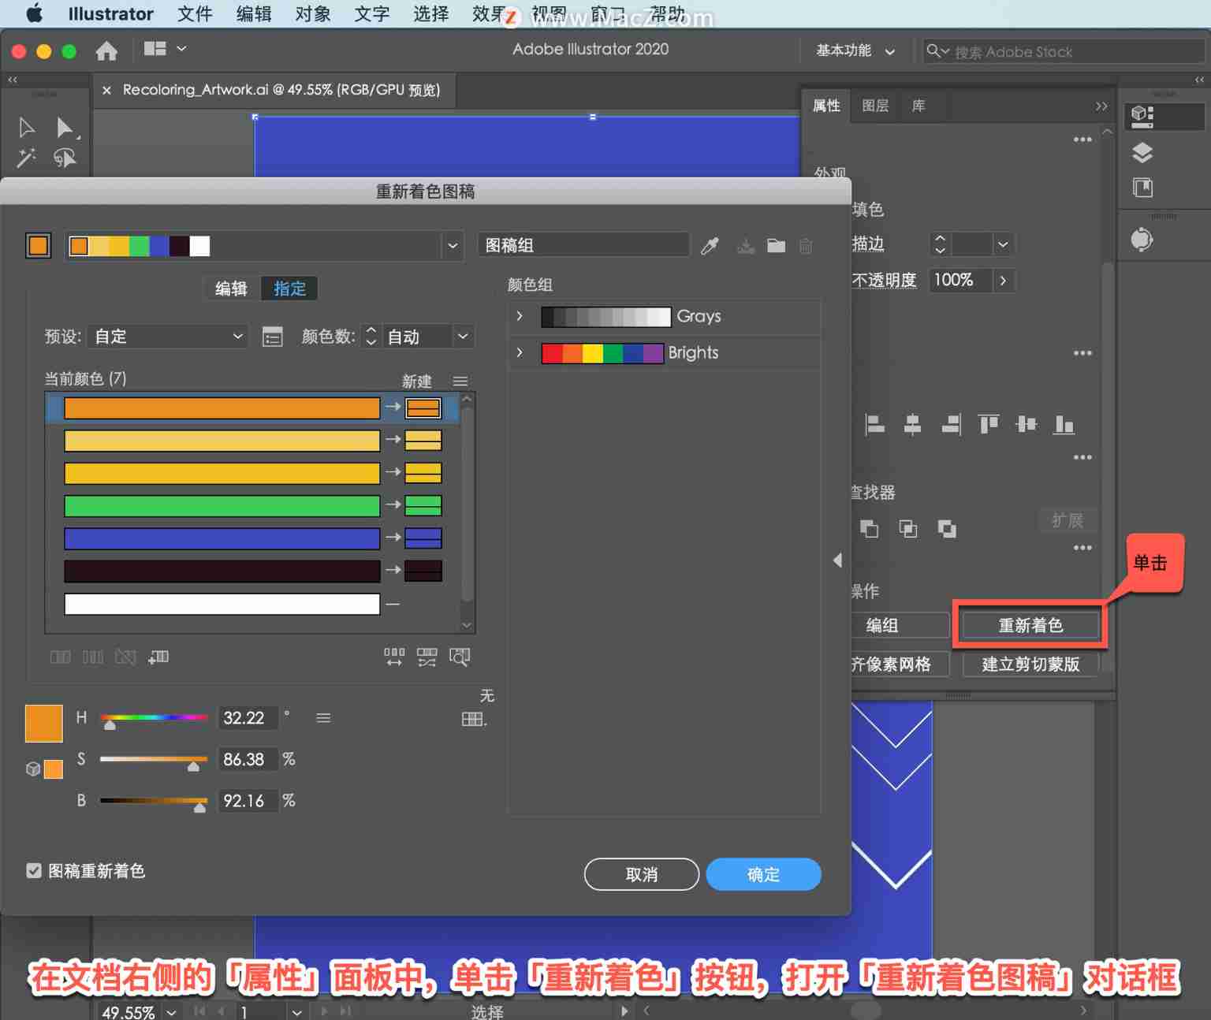Select the Direct Selection tool
This screenshot has height=1020, width=1211.
pos(65,127)
